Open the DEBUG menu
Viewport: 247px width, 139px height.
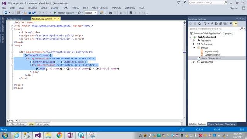pyautogui.click(x=54, y=8)
